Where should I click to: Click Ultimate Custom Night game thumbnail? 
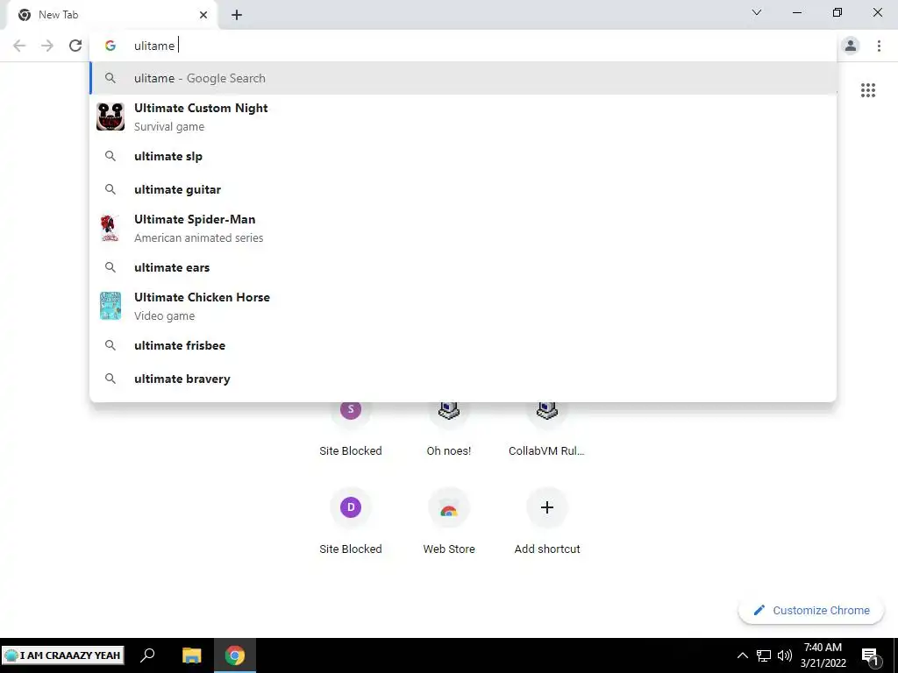coord(110,117)
